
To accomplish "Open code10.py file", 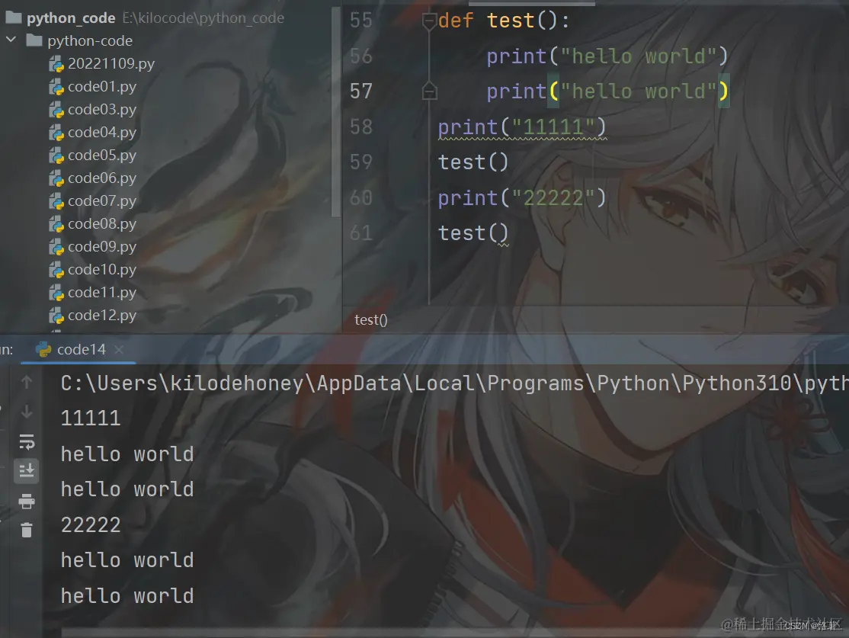I will click(x=102, y=270).
